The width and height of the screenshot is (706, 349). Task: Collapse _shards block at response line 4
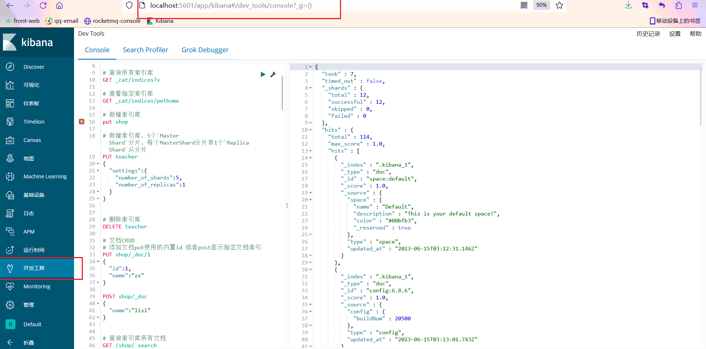310,88
